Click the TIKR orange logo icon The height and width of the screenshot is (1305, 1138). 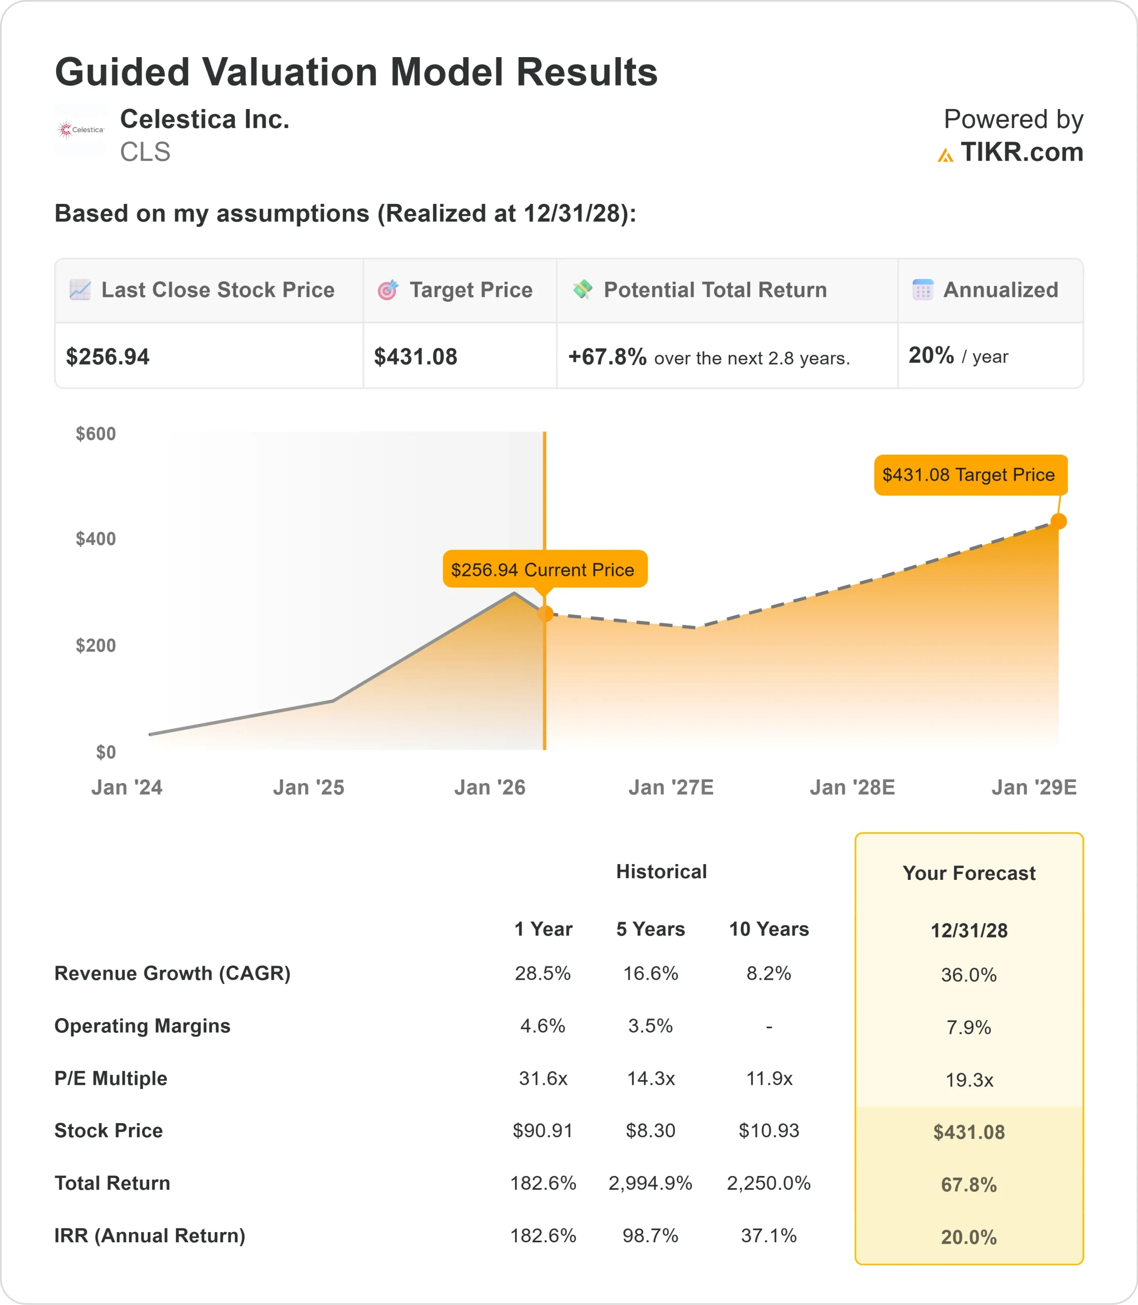945,155
